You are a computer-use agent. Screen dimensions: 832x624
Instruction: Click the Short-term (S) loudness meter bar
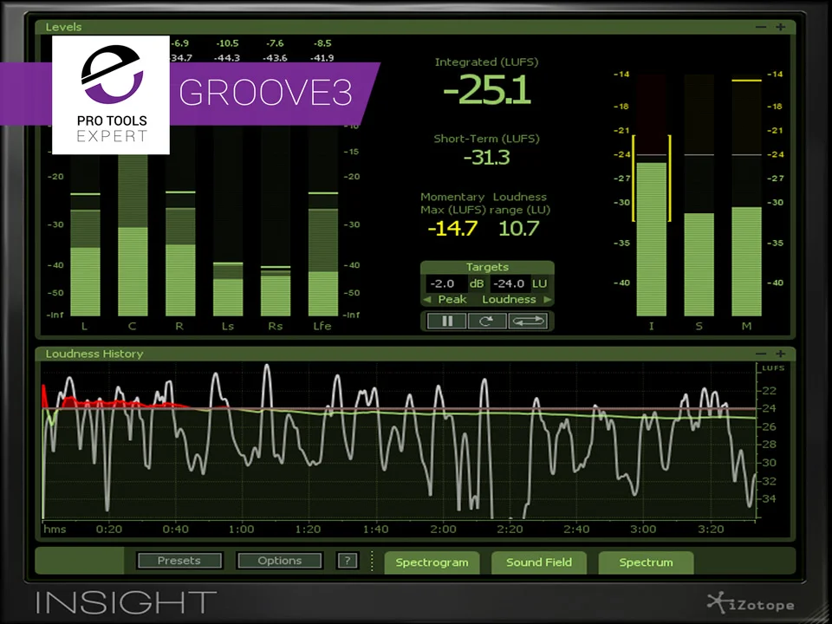(699, 195)
